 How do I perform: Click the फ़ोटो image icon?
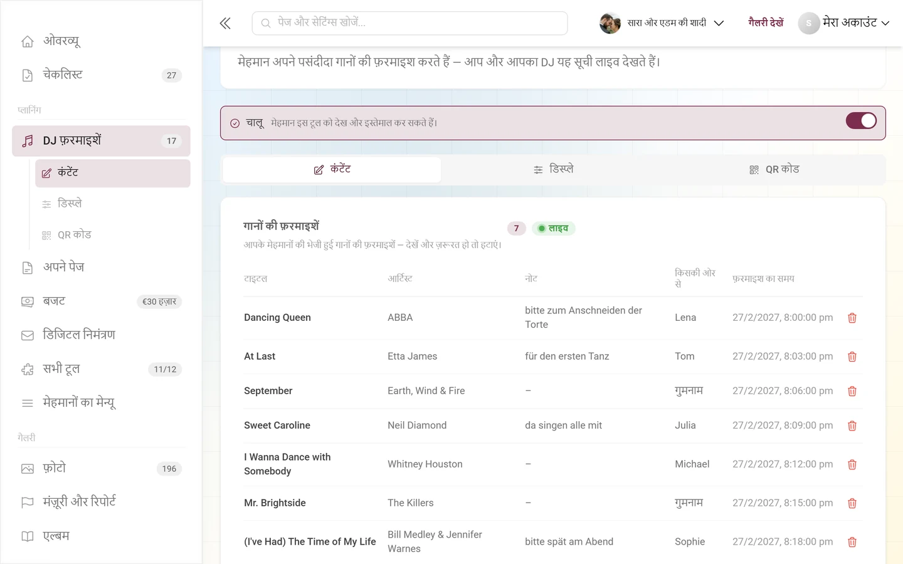[x=28, y=469]
